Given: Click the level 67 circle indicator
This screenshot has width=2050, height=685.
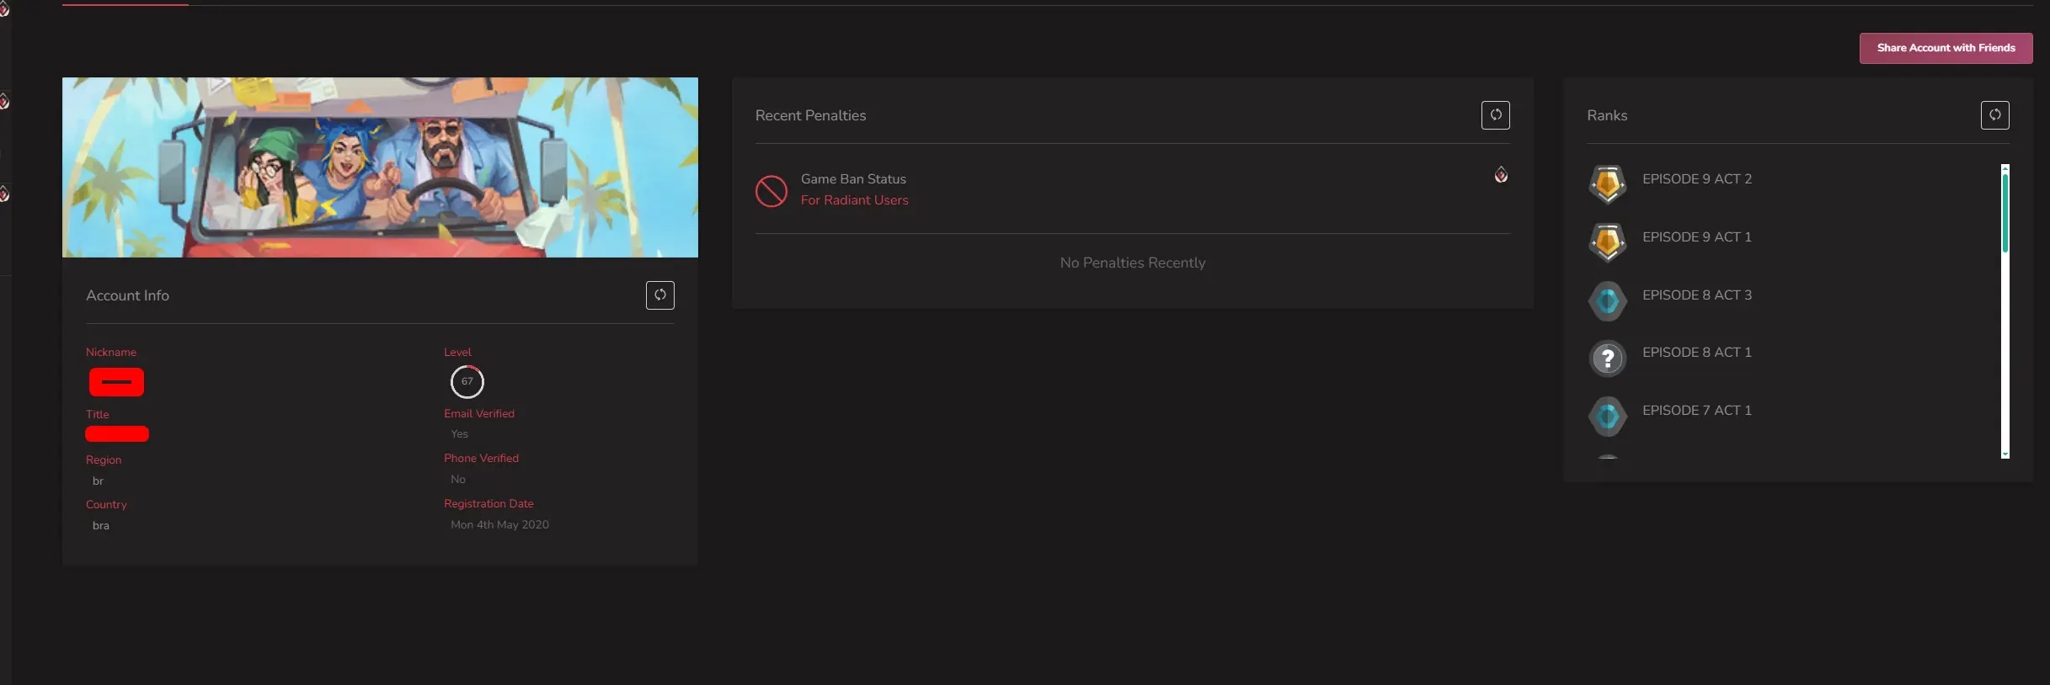Looking at the screenshot, I should tap(467, 382).
